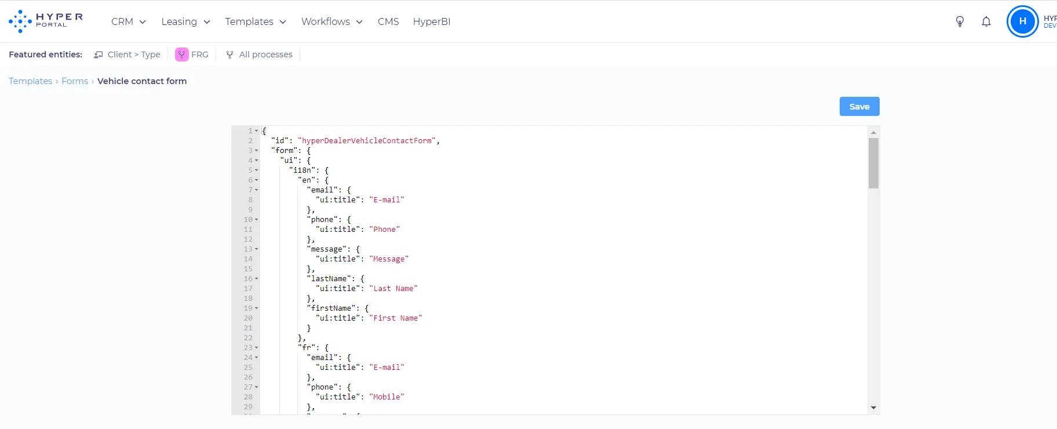Viewport: 1057px width, 429px height.
Task: Collapse the "fr" block at line 23
Action: tap(257, 348)
